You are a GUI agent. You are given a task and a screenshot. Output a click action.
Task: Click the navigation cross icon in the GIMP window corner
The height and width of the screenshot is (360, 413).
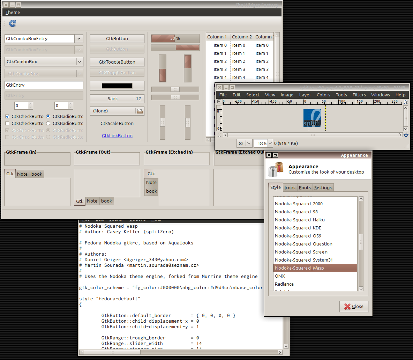406,135
